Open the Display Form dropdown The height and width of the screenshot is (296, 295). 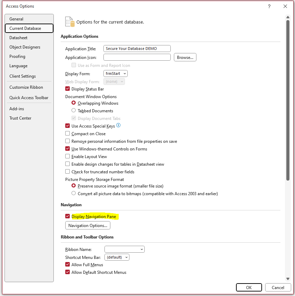coord(116,73)
